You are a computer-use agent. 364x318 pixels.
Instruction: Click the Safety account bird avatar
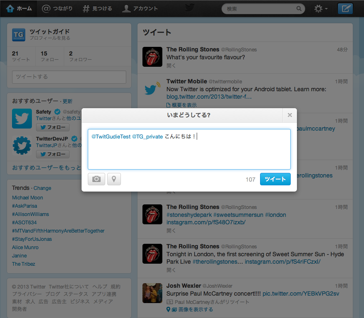pyautogui.click(x=22, y=119)
